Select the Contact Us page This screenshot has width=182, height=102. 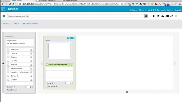point(20,76)
